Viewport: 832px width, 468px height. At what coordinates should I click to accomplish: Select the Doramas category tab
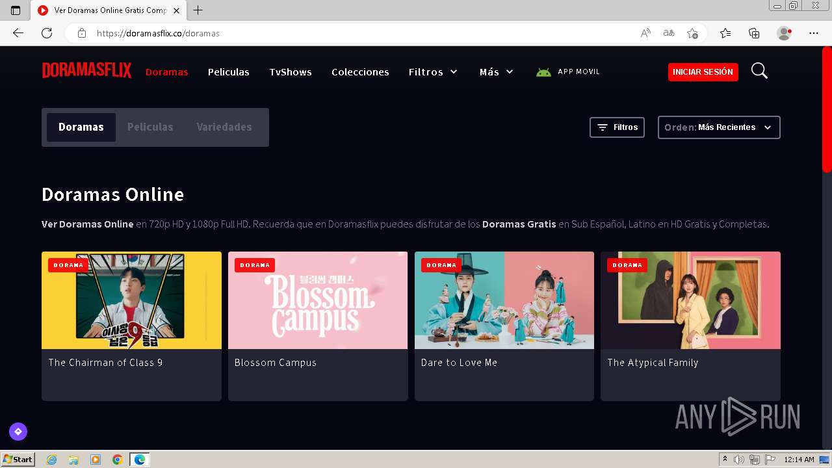tap(81, 127)
